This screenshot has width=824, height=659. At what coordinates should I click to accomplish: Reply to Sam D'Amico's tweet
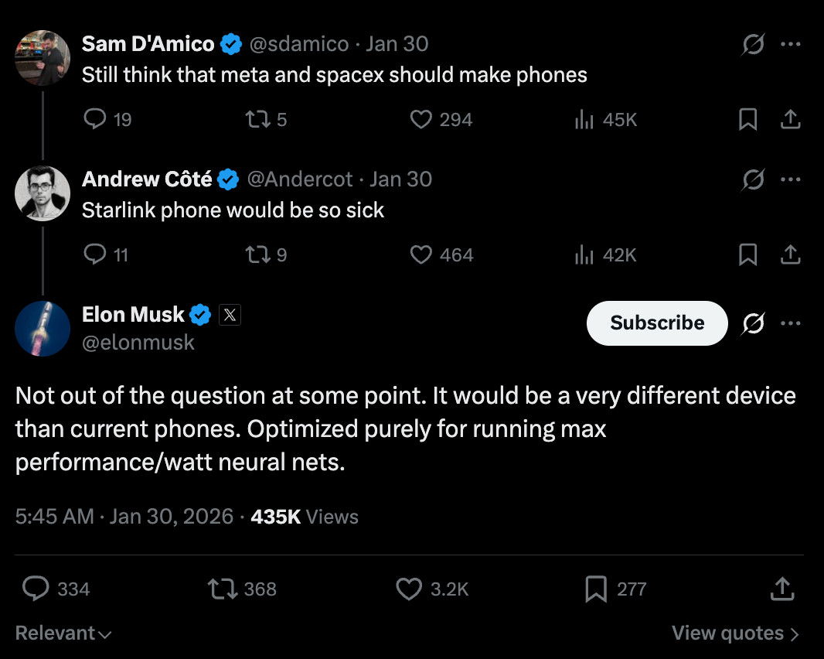pos(94,119)
